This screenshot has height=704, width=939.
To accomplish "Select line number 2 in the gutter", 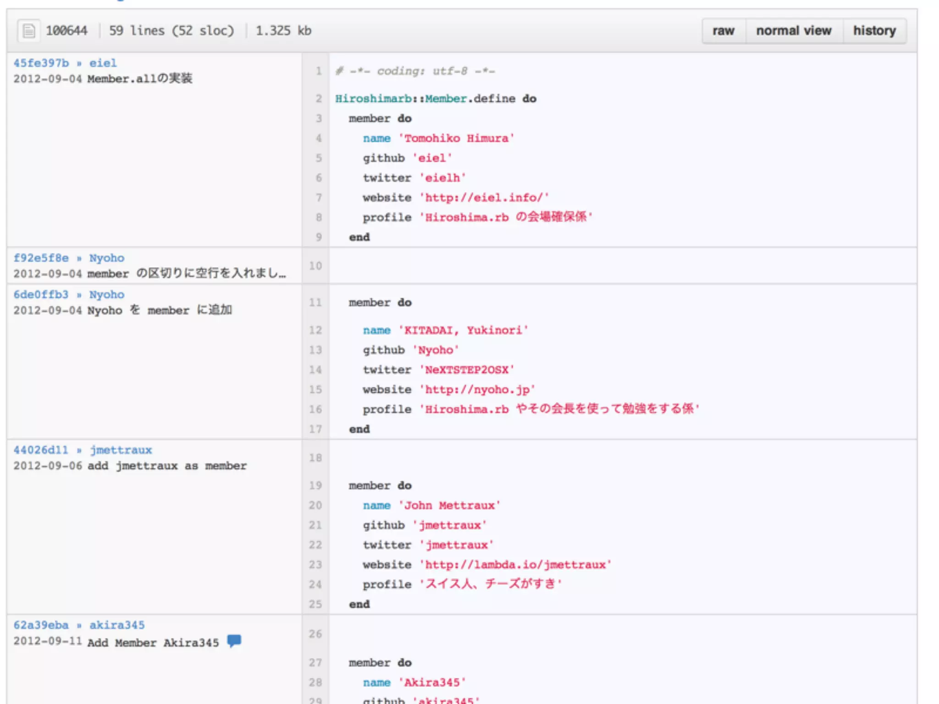I will (318, 99).
